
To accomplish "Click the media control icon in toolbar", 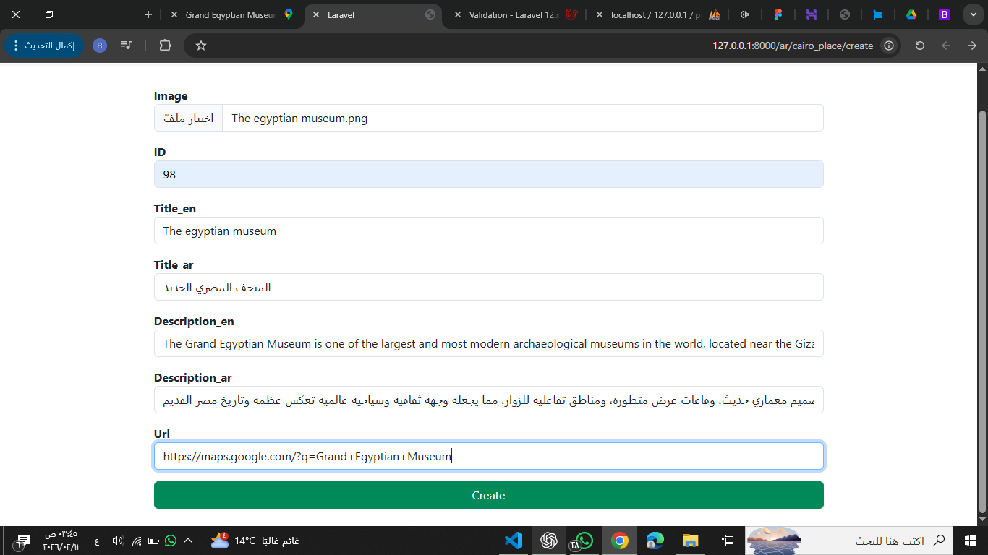I will (127, 46).
